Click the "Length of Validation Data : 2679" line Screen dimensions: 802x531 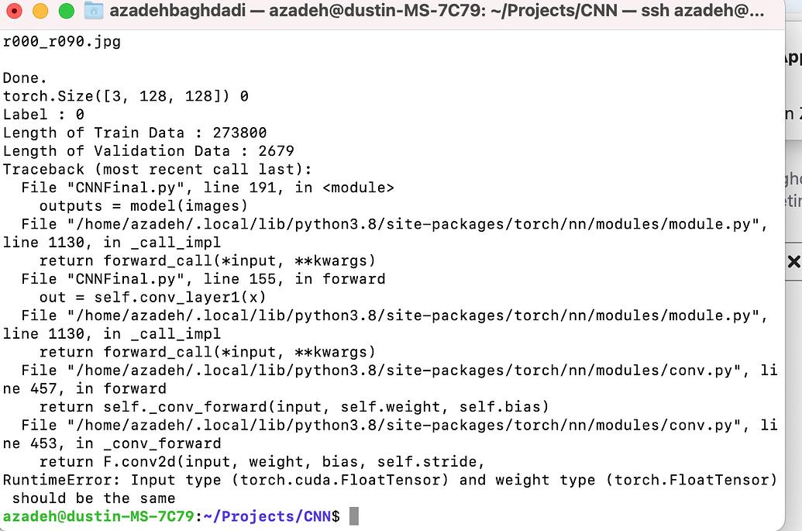(148, 151)
